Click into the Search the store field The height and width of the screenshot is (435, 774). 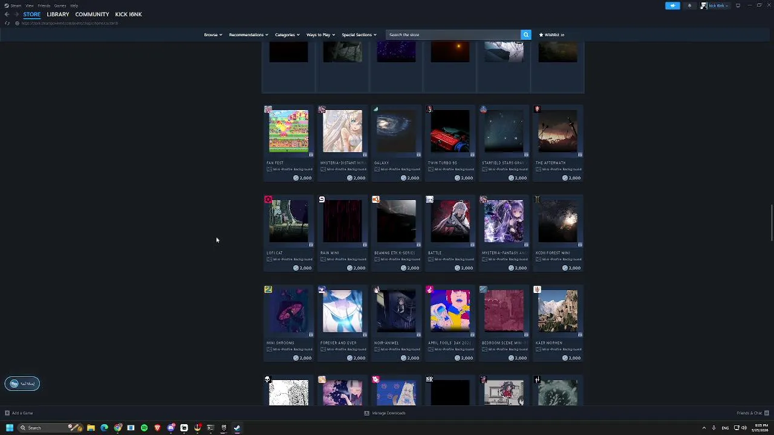[453, 34]
